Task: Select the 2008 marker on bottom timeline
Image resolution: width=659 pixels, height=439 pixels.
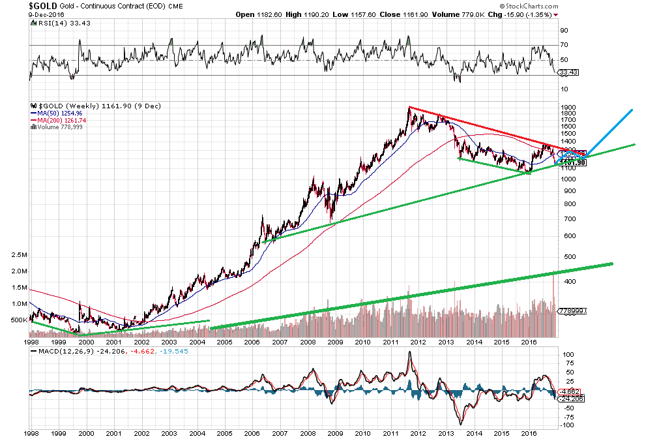Action: pyautogui.click(x=307, y=432)
